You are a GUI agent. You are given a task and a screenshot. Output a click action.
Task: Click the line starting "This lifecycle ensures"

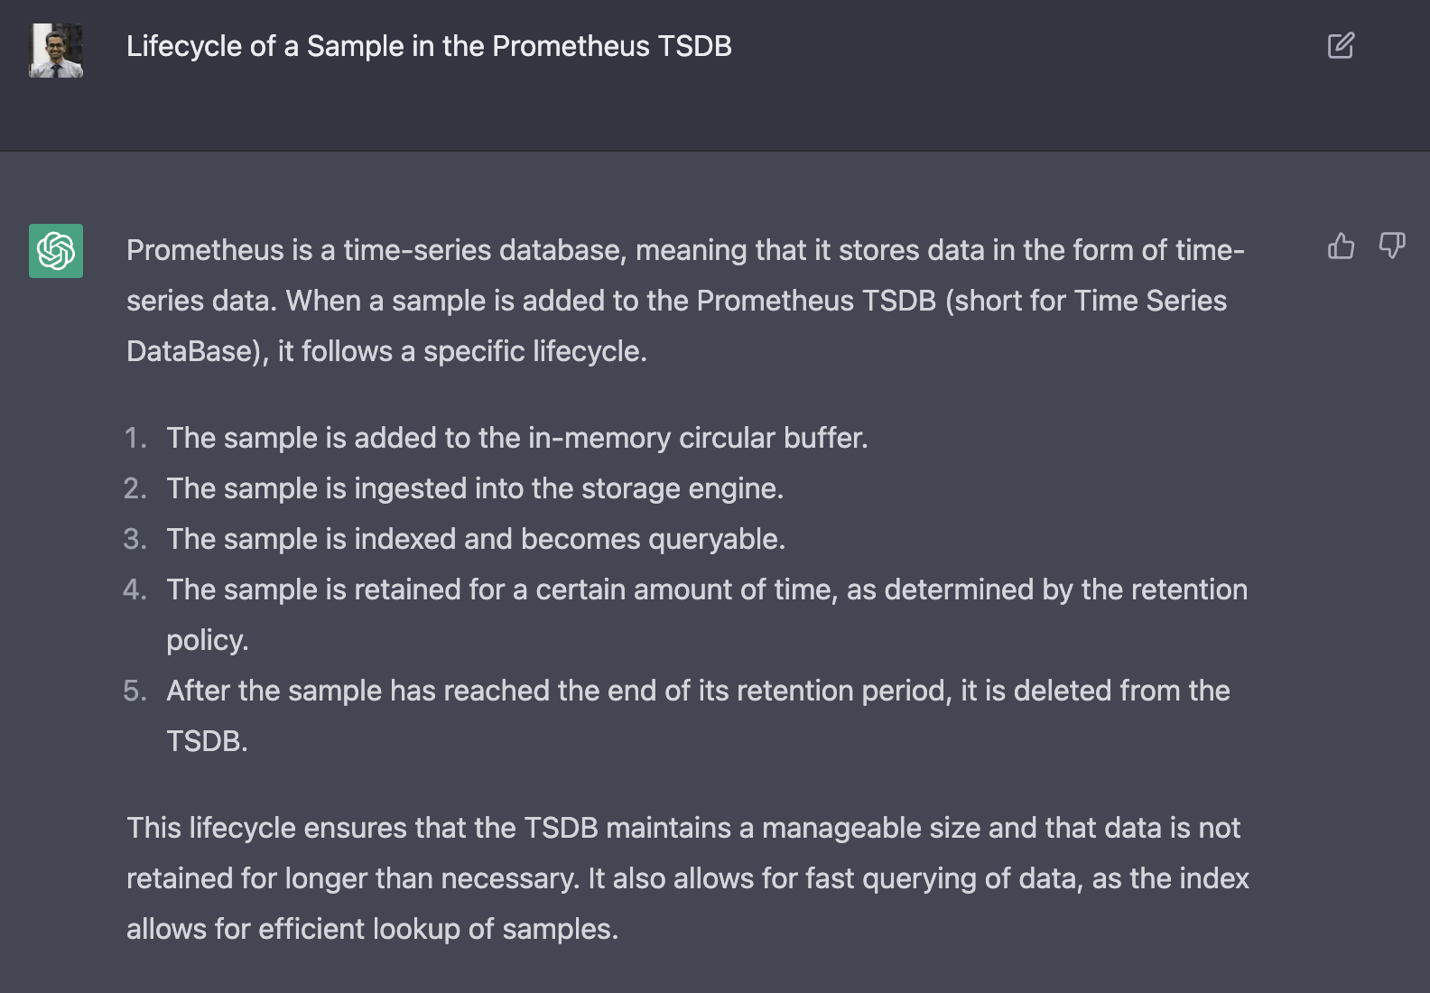point(682,828)
